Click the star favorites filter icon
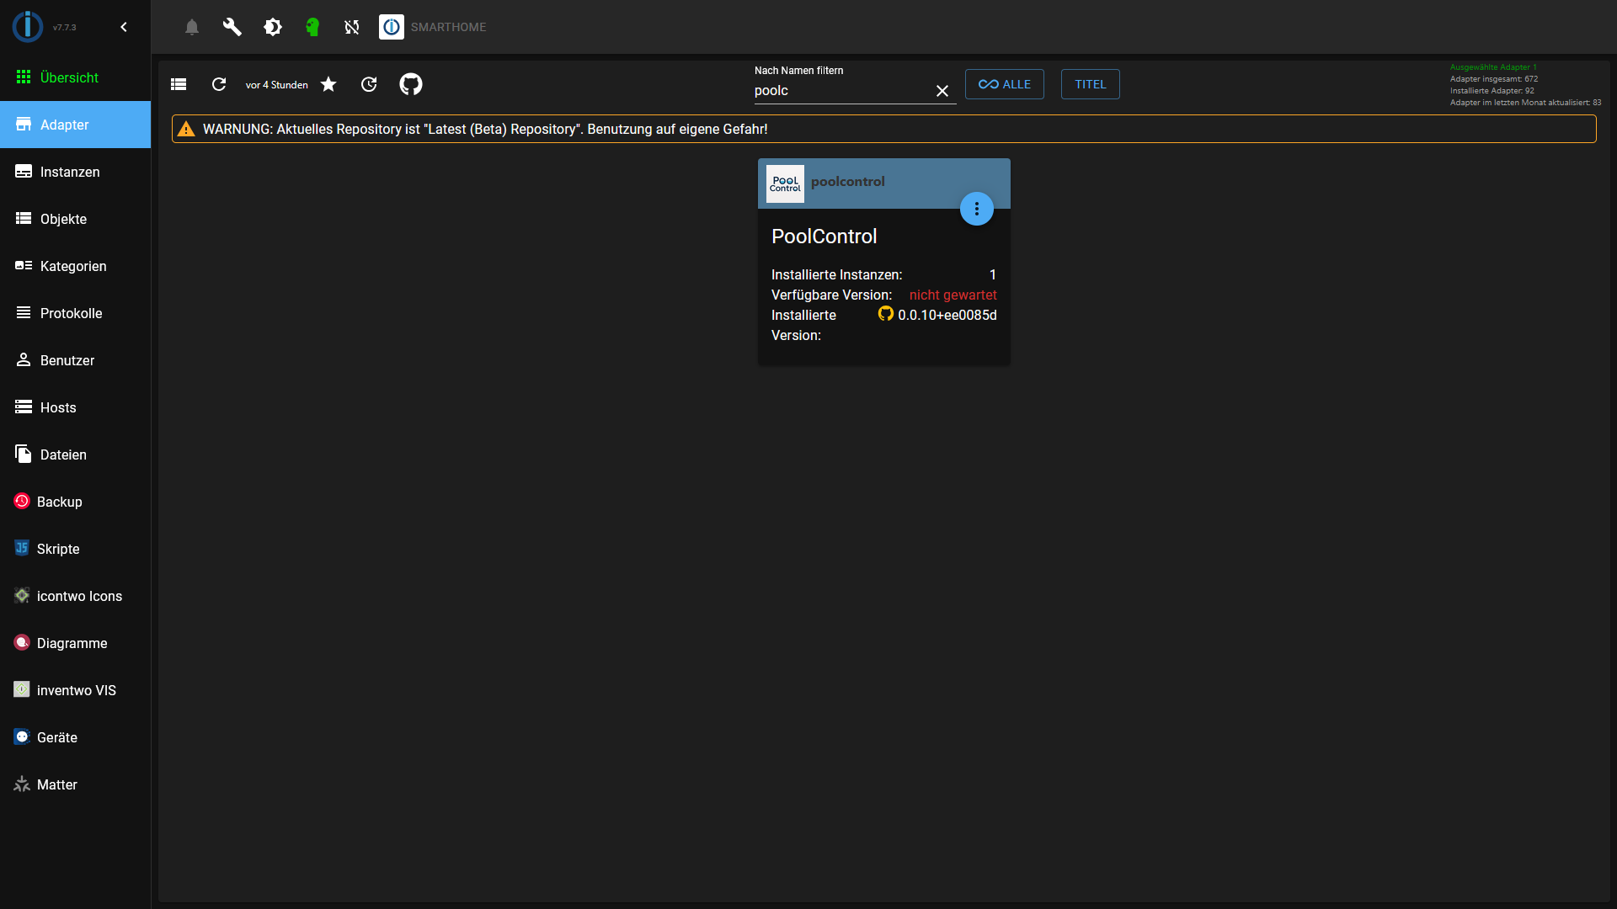1617x909 pixels. (328, 84)
